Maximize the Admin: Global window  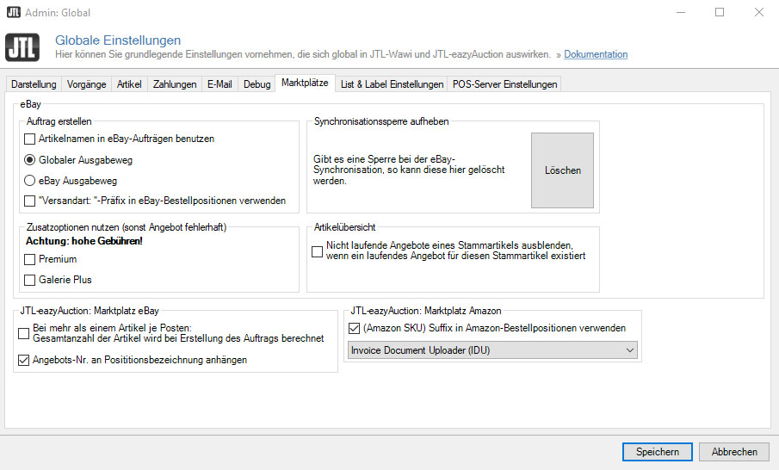(x=720, y=12)
